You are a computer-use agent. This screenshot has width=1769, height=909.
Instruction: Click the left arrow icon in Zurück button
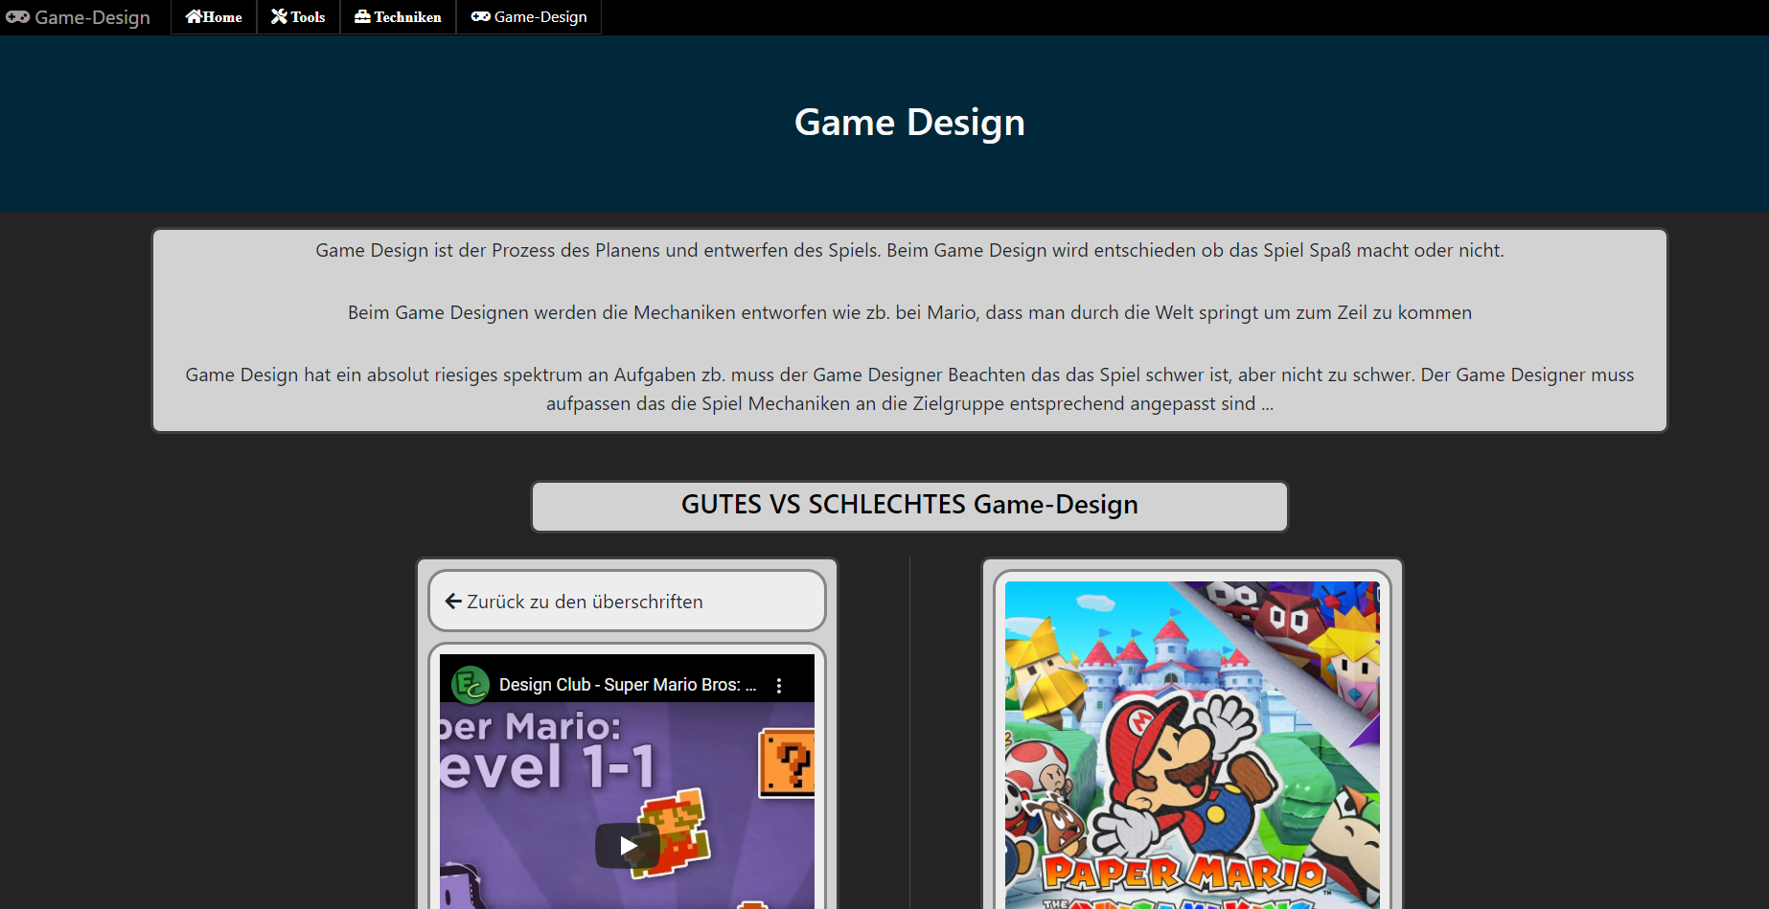453,602
